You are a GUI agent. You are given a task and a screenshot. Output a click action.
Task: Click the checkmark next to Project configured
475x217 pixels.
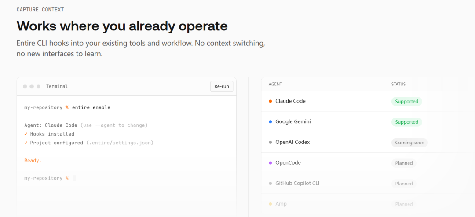(26, 143)
